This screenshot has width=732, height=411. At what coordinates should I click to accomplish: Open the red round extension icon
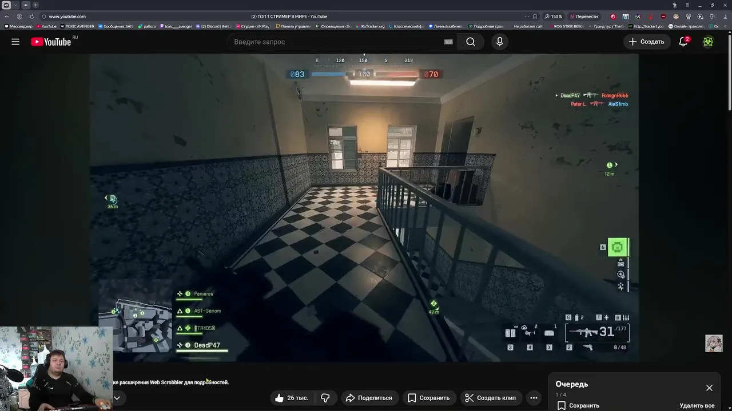(613, 17)
